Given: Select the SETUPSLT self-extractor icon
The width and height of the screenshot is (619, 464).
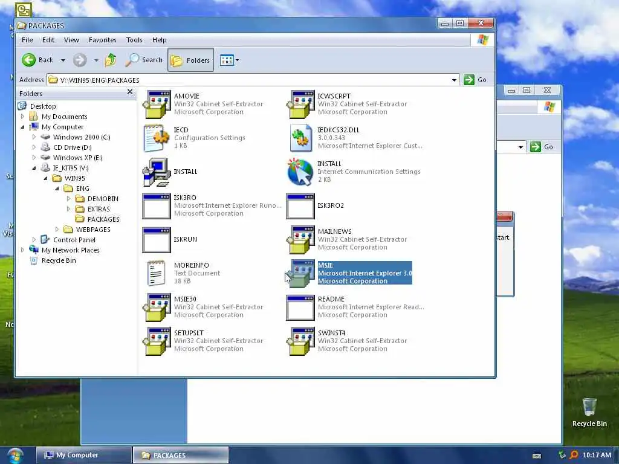Looking at the screenshot, I should 157,341.
